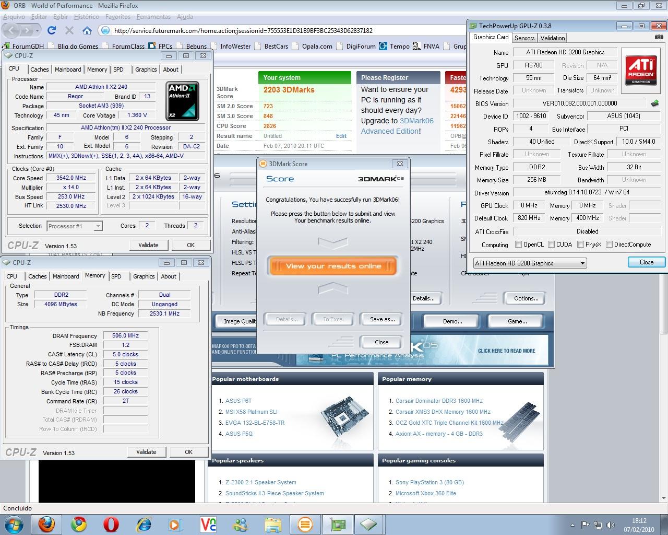Image resolution: width=668 pixels, height=535 pixels.
Task: Take GPU-Z screenshot with camera icon
Action: pos(659,37)
